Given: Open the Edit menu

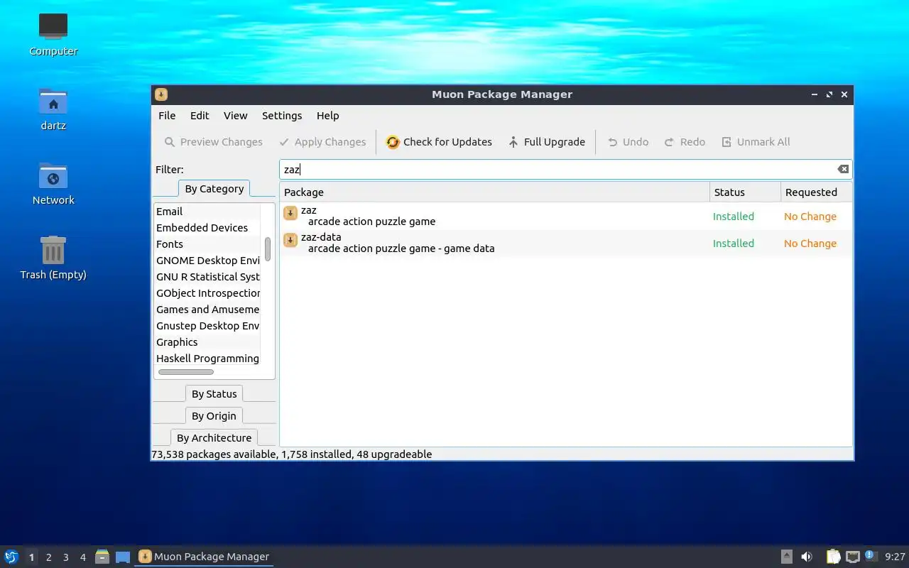Looking at the screenshot, I should coord(200,116).
